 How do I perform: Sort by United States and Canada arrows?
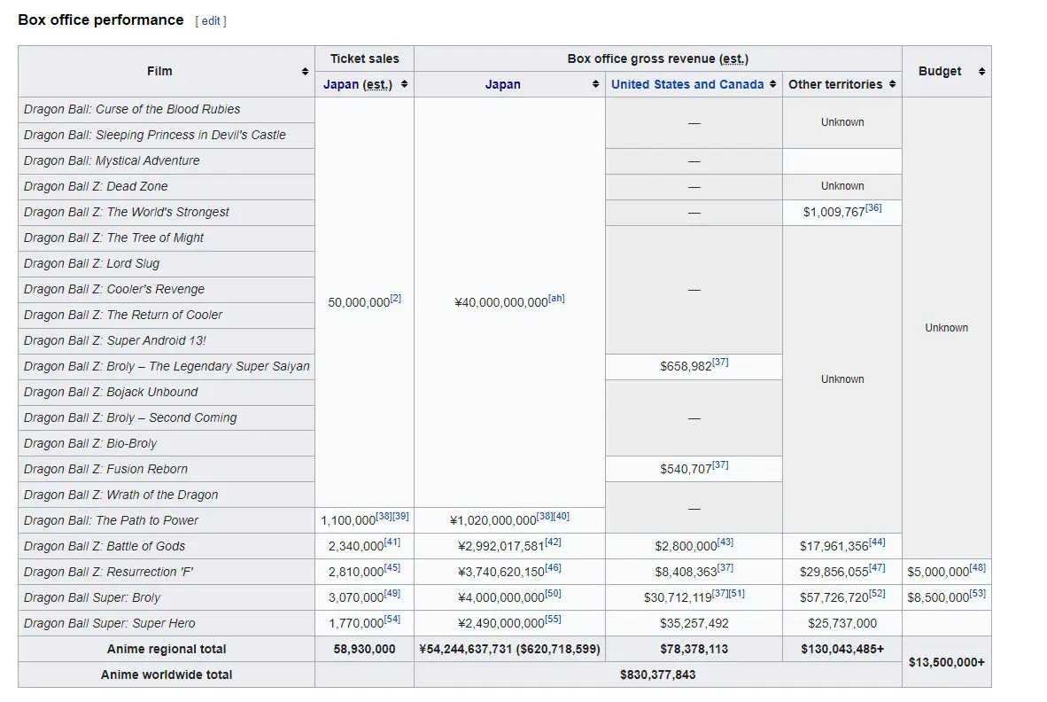point(772,84)
